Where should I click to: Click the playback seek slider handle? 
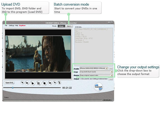click(x=13, y=88)
